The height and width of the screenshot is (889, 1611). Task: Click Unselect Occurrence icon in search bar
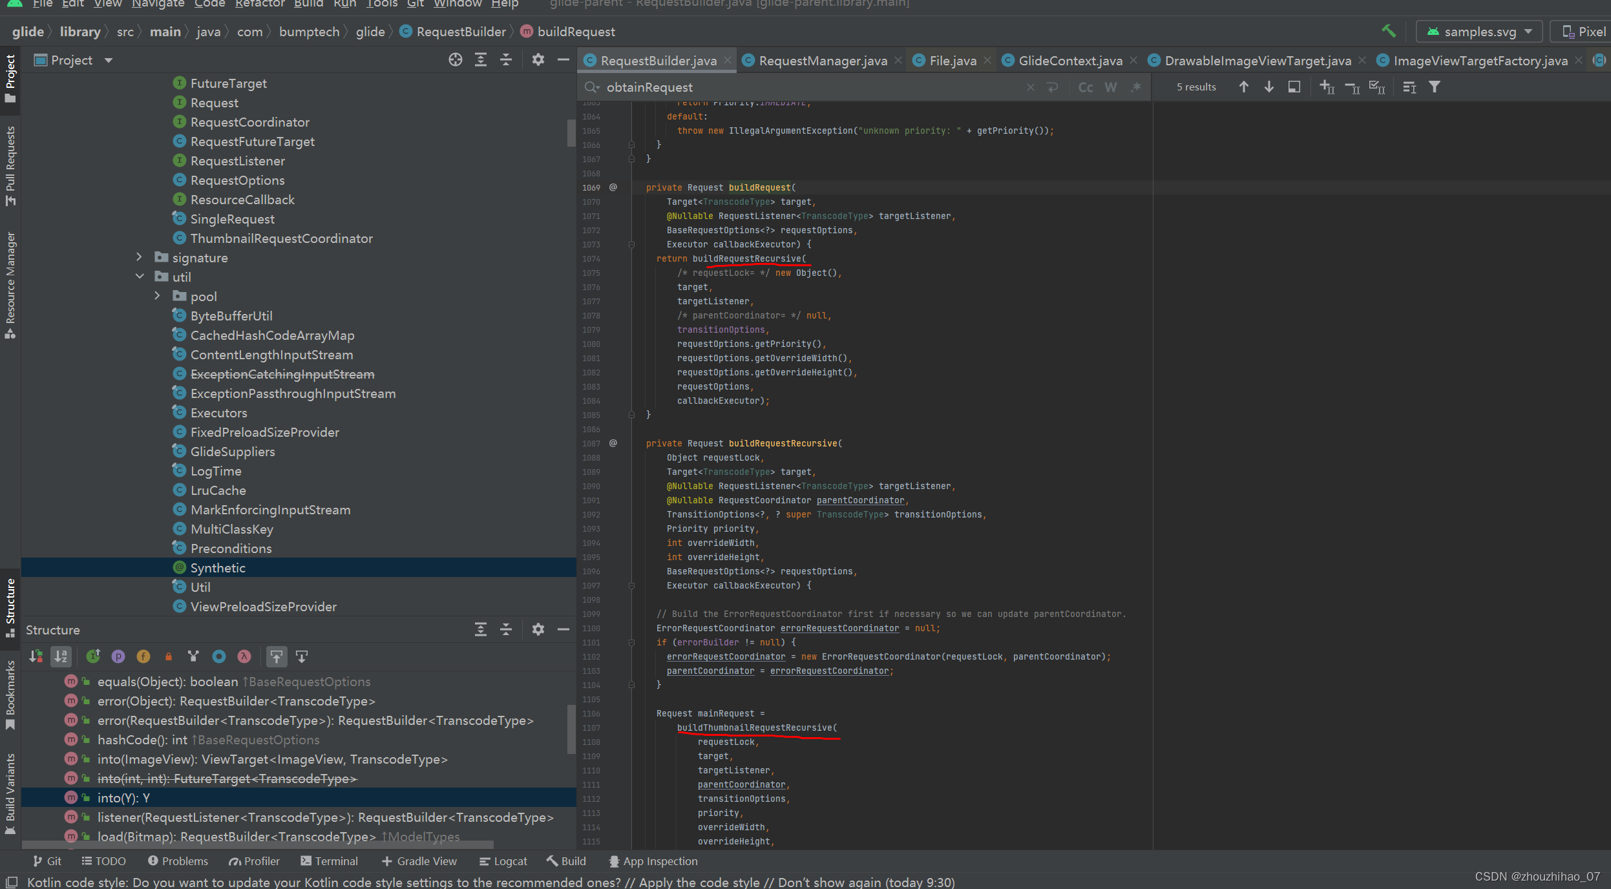1352,87
